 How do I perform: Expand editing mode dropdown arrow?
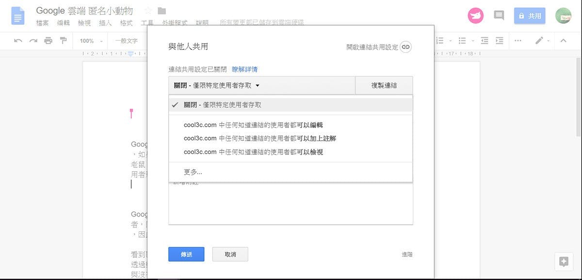(549, 41)
